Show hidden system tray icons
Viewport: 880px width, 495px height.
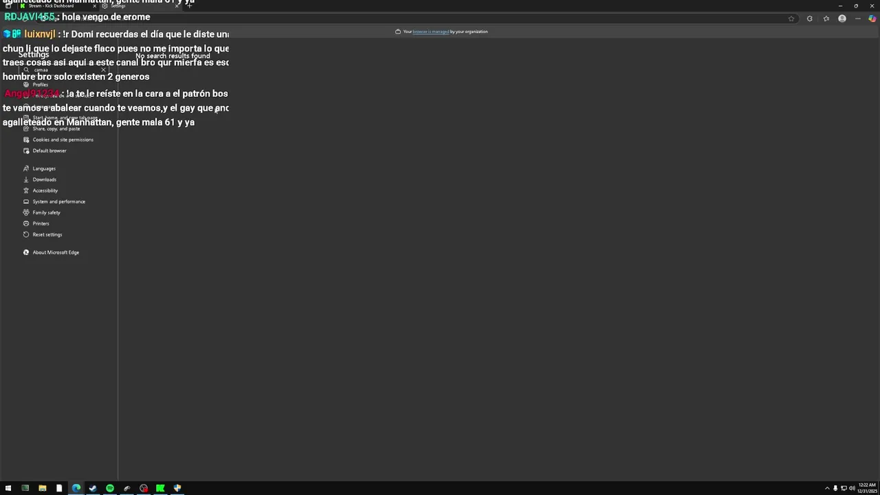point(827,488)
